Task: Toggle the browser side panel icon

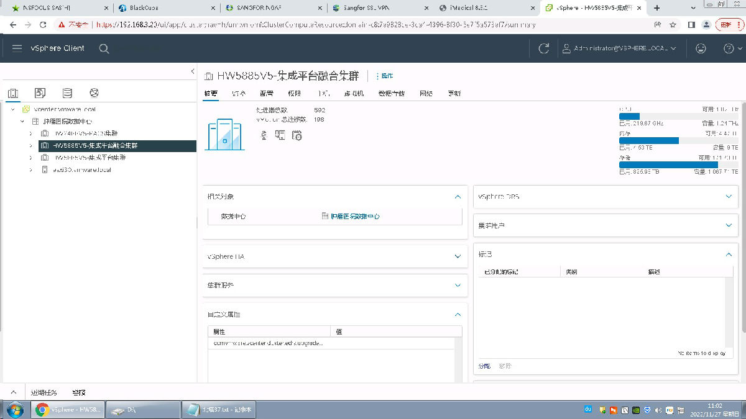Action: pos(691,25)
